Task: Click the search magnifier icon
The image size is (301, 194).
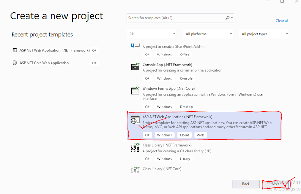Action: click(x=227, y=18)
